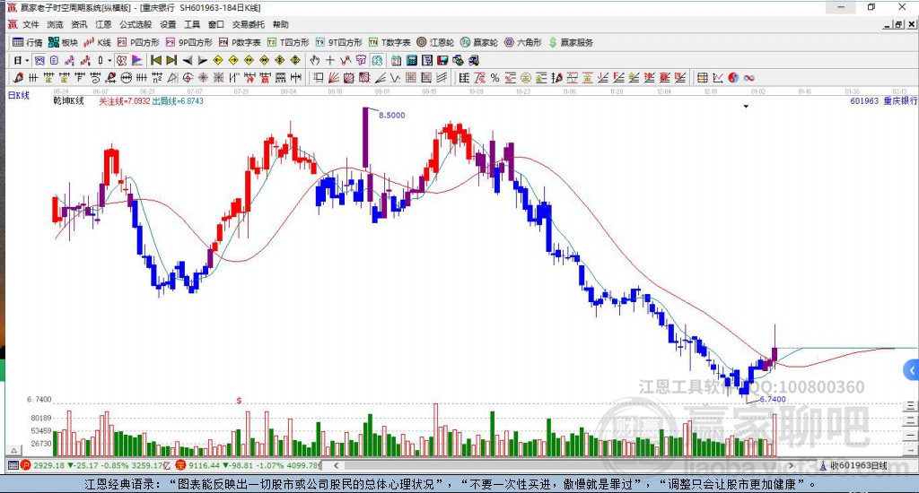This screenshot has width=919, height=493.
Task: Click the small black triangle marker above chart
Action: pos(746,107)
